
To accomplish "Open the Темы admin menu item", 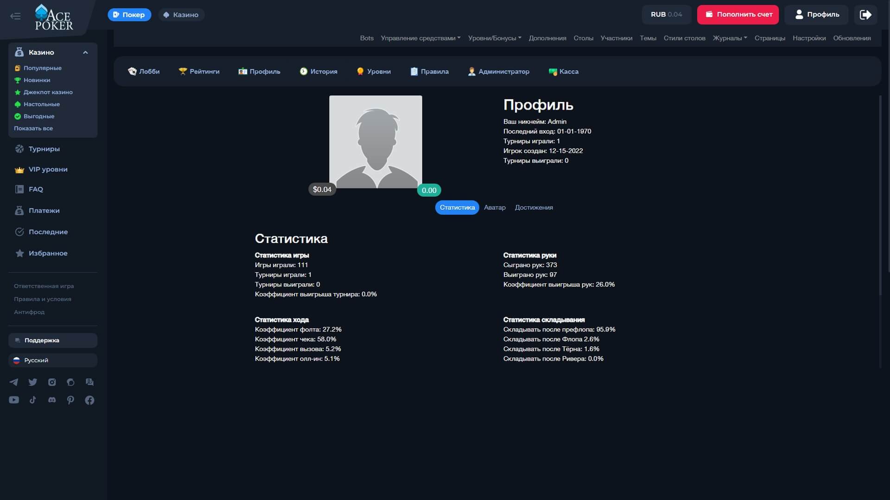I will coord(648,38).
